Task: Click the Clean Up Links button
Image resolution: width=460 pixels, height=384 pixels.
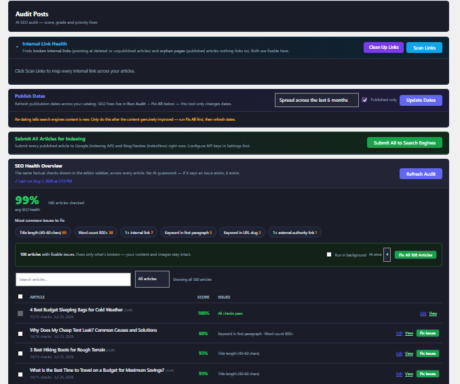Action: [x=383, y=47]
